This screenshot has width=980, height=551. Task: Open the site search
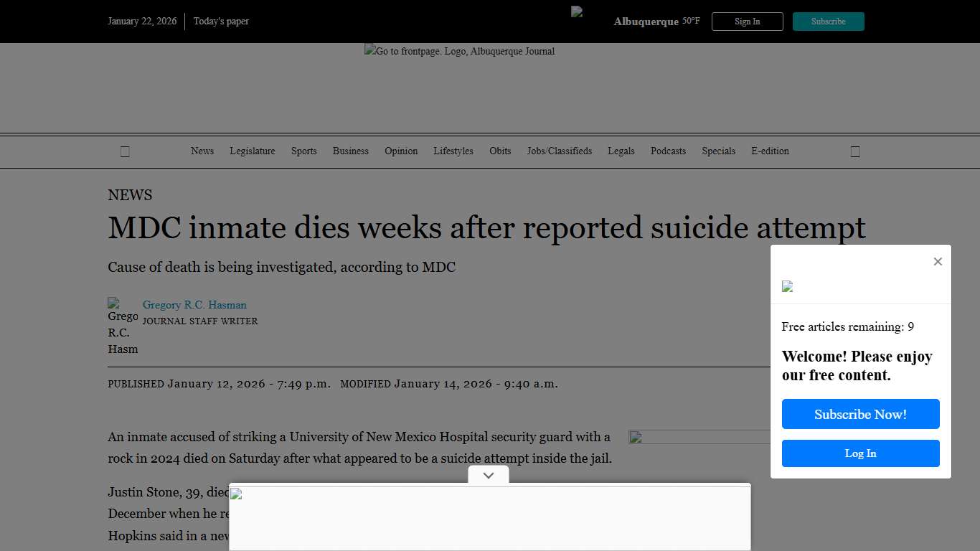[855, 151]
